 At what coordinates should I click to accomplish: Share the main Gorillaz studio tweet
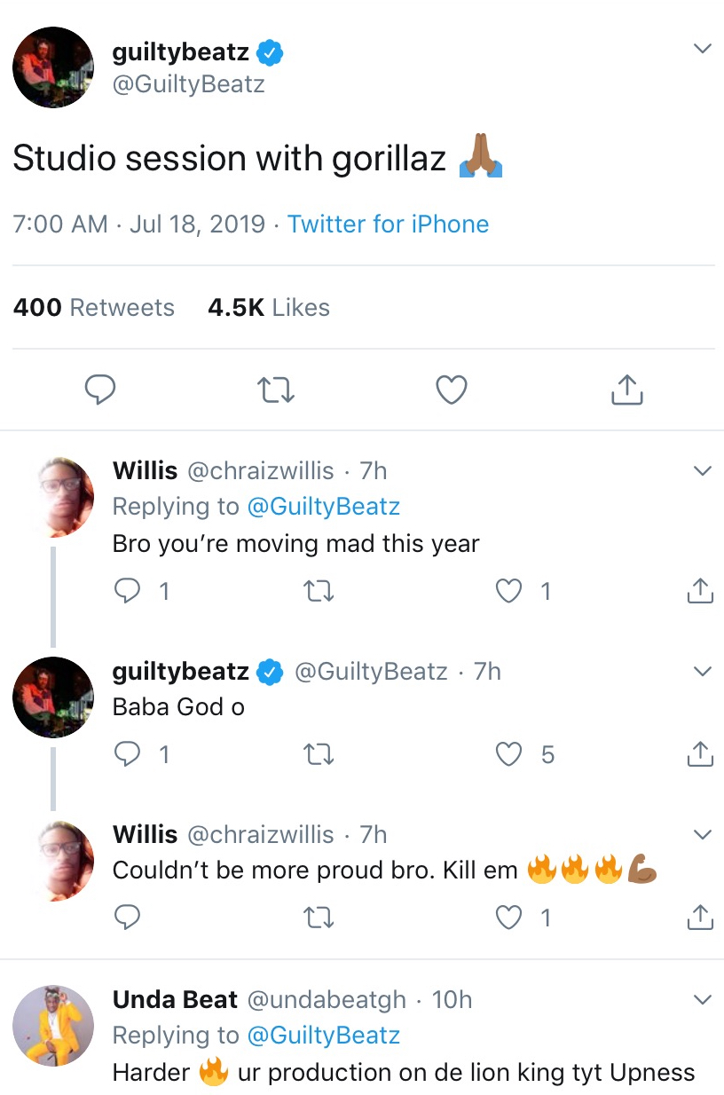click(x=626, y=390)
